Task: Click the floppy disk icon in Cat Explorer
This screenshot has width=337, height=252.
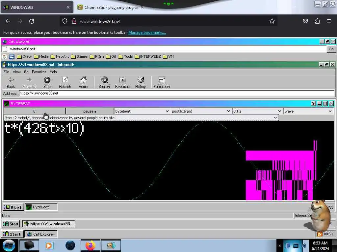Action: [12, 57]
